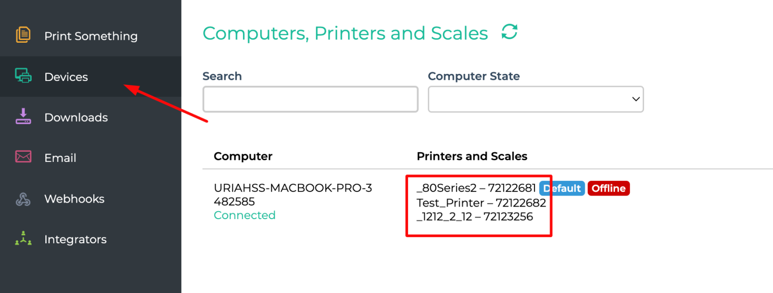Go to the Downloads section
773x293 pixels.
point(76,118)
